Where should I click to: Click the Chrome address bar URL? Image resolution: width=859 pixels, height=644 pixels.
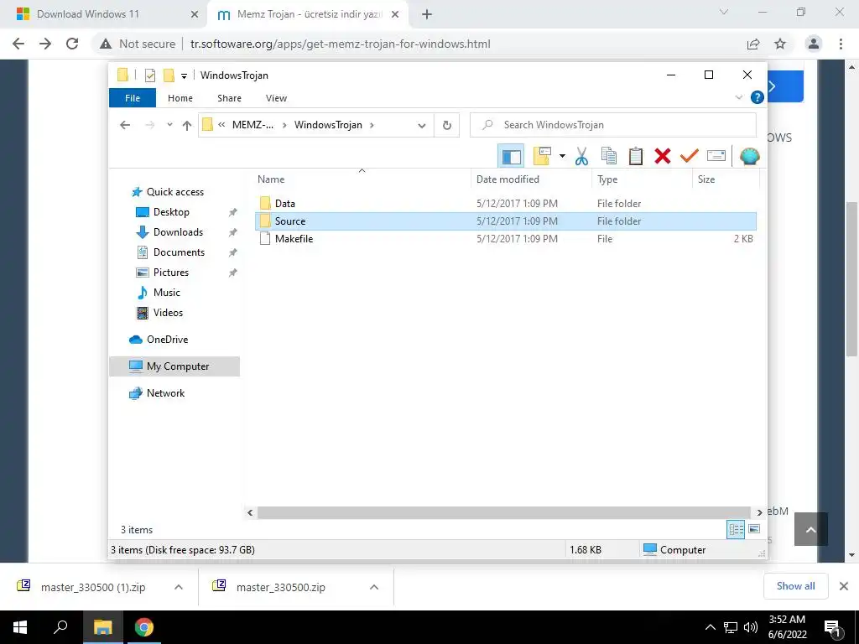[341, 44]
